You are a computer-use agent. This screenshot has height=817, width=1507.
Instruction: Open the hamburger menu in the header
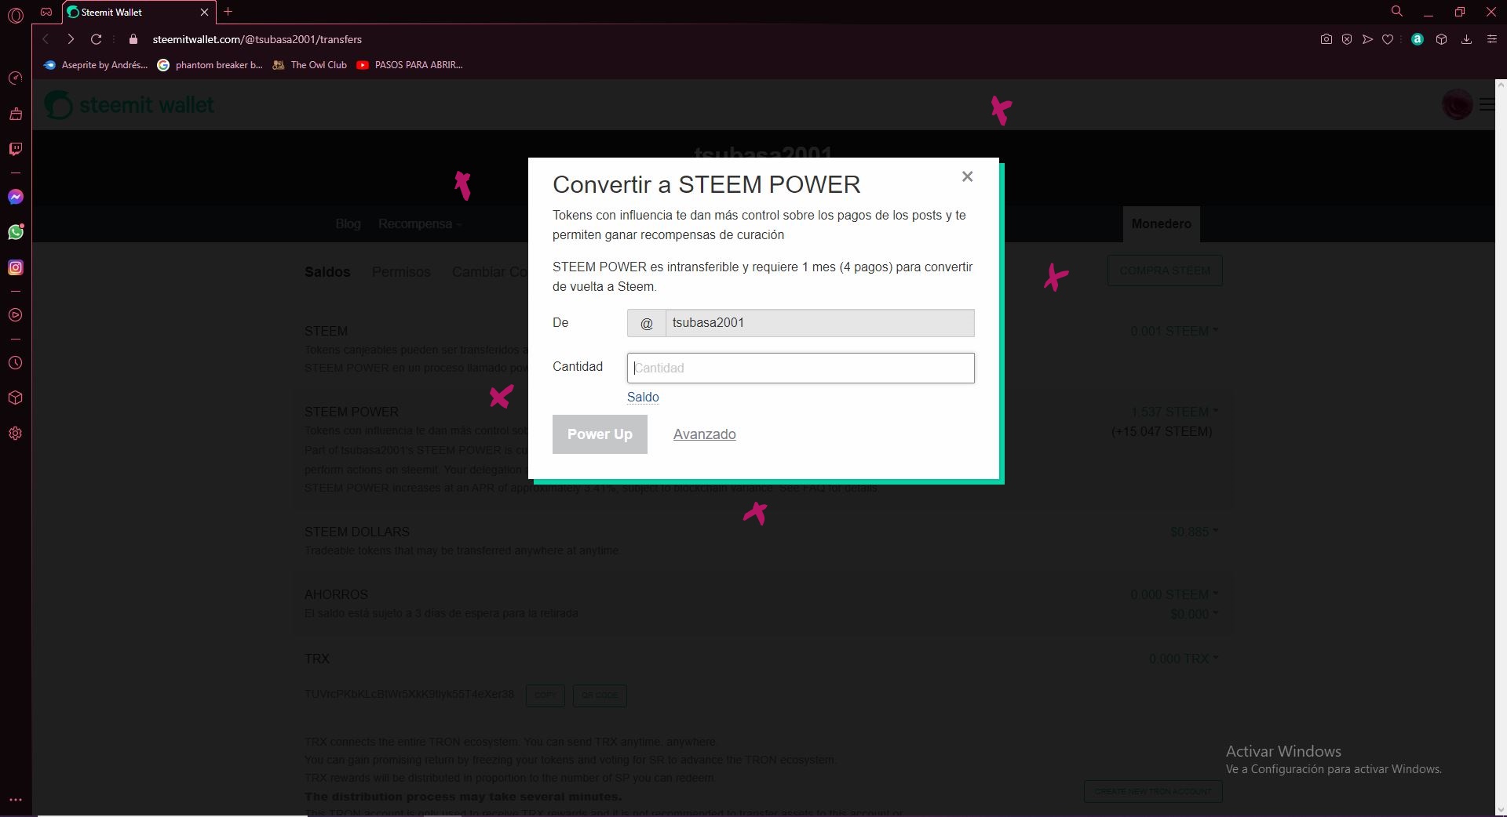1487,104
